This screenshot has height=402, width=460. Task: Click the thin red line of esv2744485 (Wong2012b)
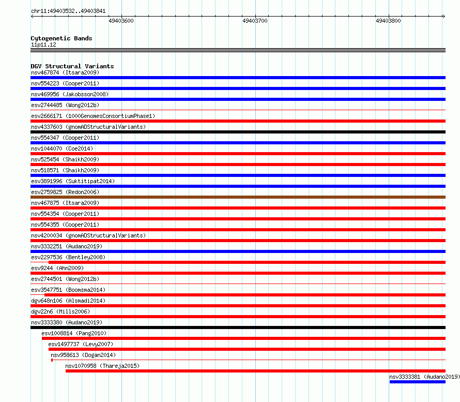(x=238, y=110)
